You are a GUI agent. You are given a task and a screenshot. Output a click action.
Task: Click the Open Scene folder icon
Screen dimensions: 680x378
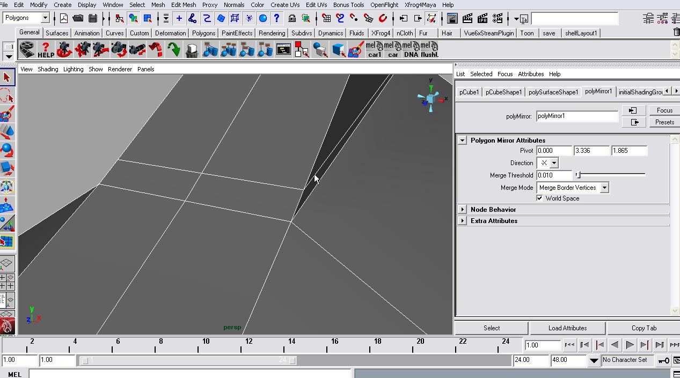point(78,18)
